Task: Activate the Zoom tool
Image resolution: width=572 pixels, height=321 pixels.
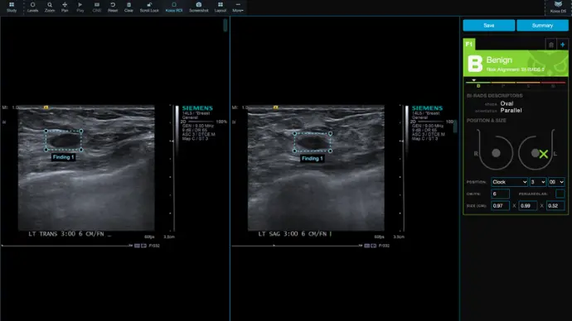Action: (50, 7)
